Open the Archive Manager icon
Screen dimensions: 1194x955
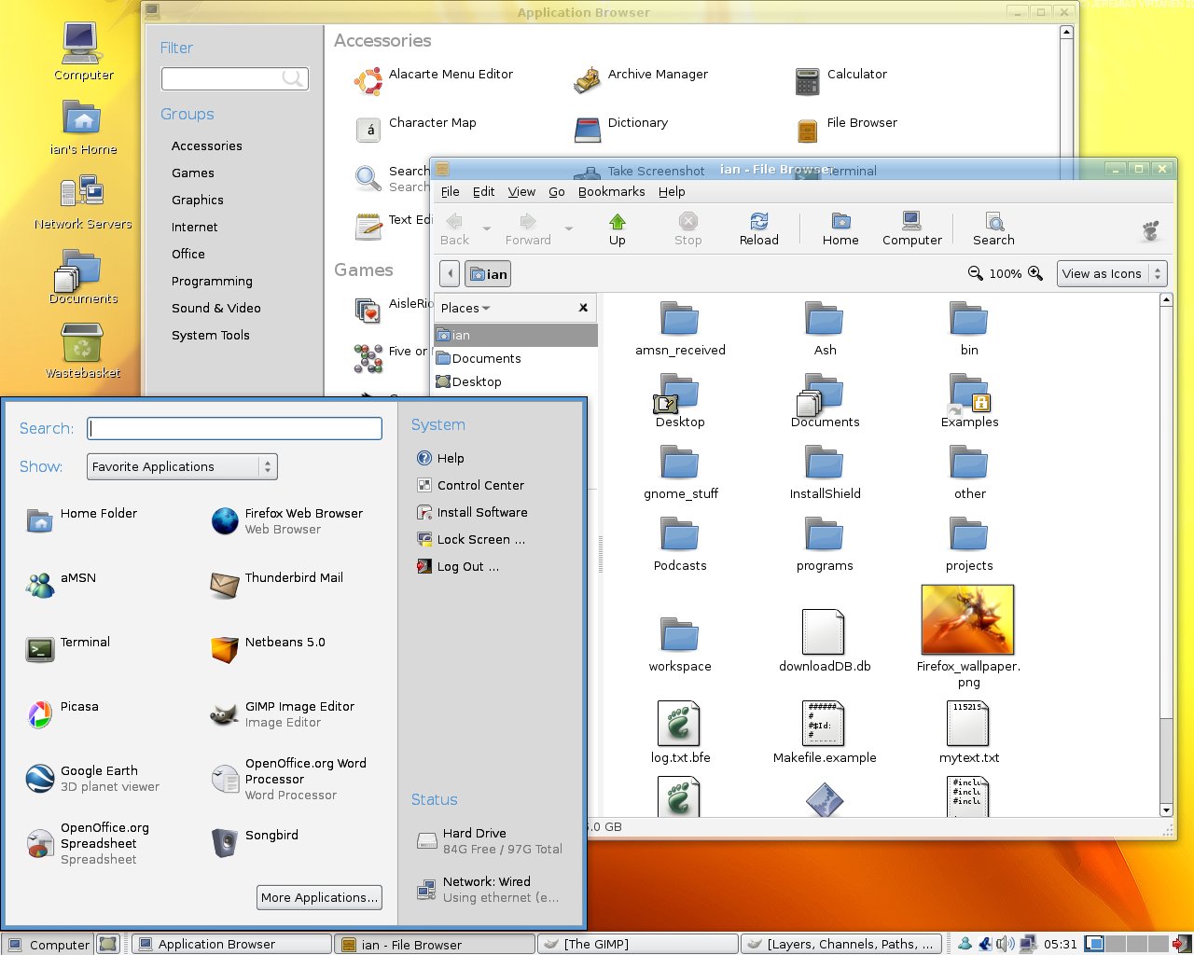[x=588, y=81]
